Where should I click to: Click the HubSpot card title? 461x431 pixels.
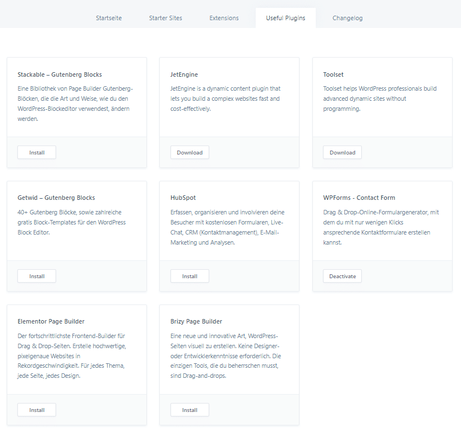pos(183,198)
